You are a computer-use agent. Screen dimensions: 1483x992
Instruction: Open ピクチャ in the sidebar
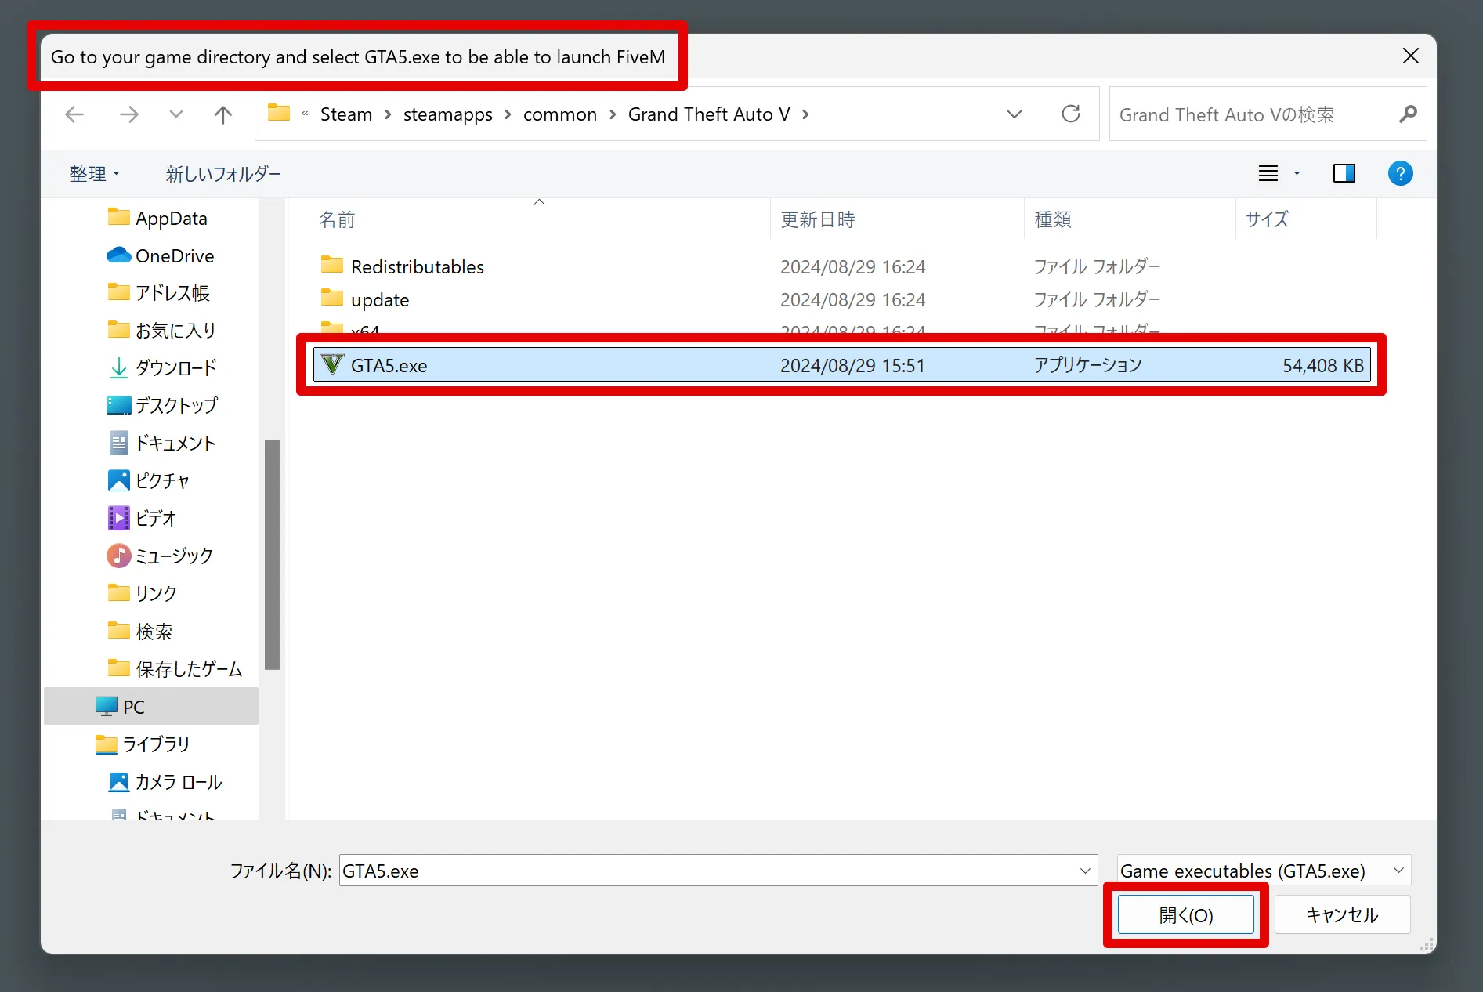coord(148,480)
